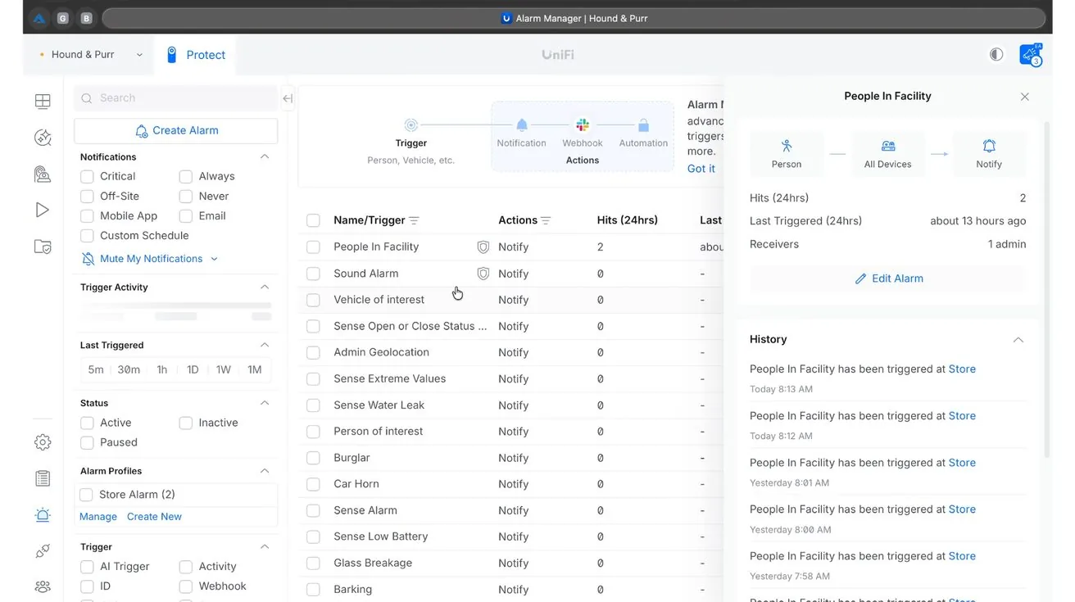Click shield icon on Sound Alarm row
Image resolution: width=1075 pixels, height=602 pixels.
(x=483, y=274)
